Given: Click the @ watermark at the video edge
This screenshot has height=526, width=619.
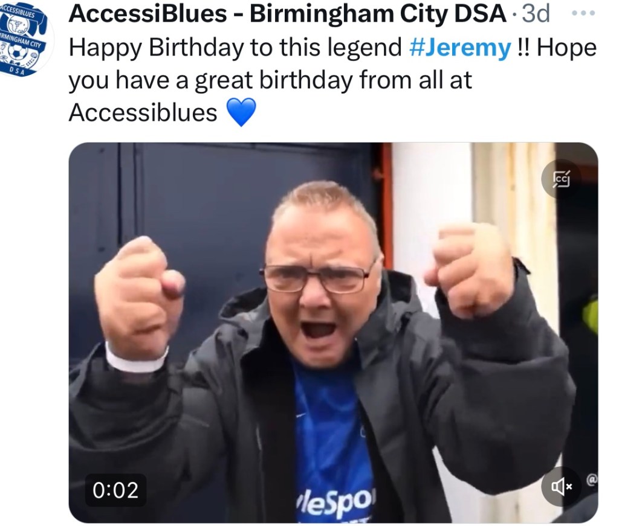Looking at the screenshot, I should [x=592, y=480].
